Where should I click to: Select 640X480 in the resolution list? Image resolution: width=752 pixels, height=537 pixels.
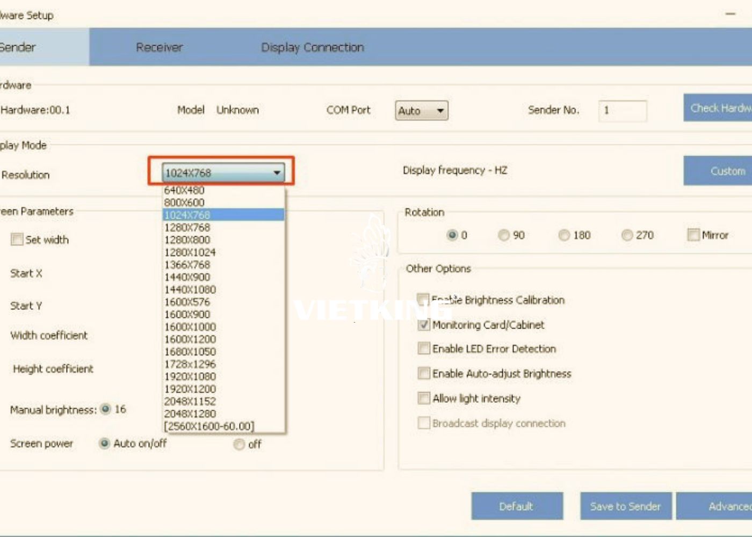[x=185, y=190]
